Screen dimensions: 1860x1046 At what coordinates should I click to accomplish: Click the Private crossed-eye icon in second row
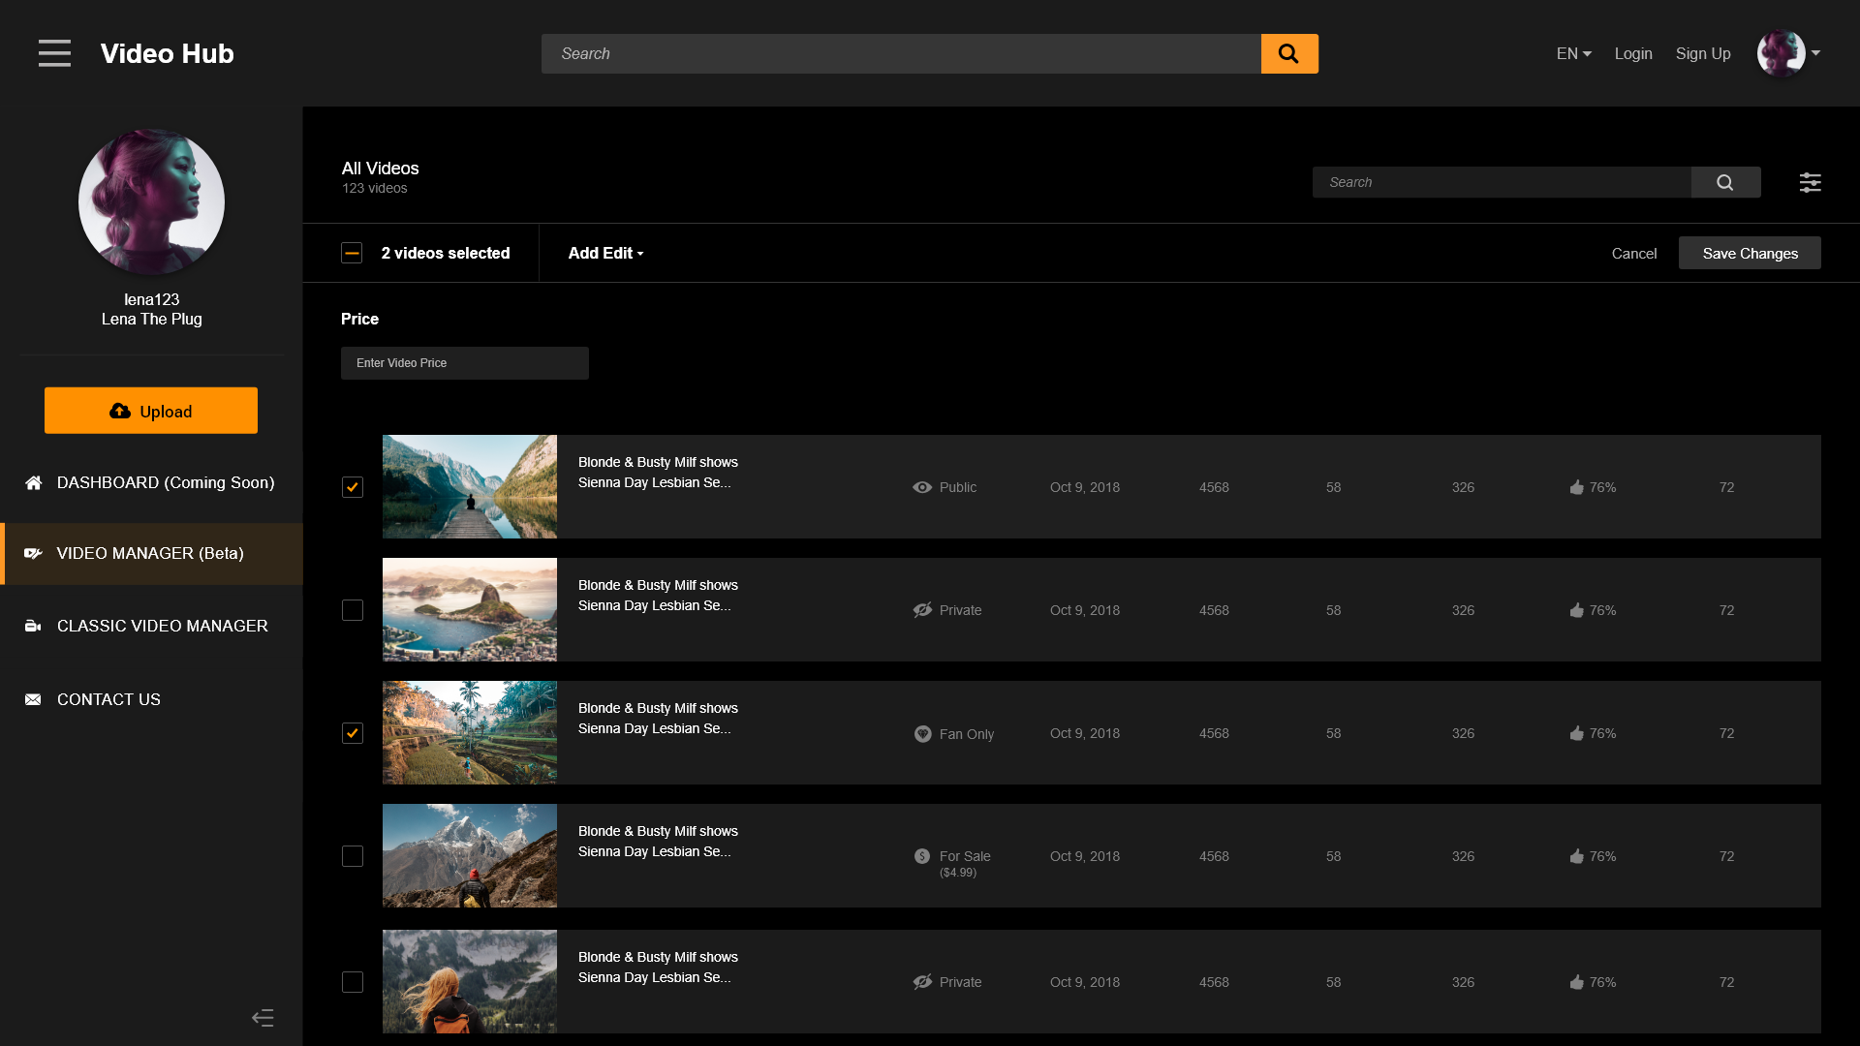(x=922, y=610)
